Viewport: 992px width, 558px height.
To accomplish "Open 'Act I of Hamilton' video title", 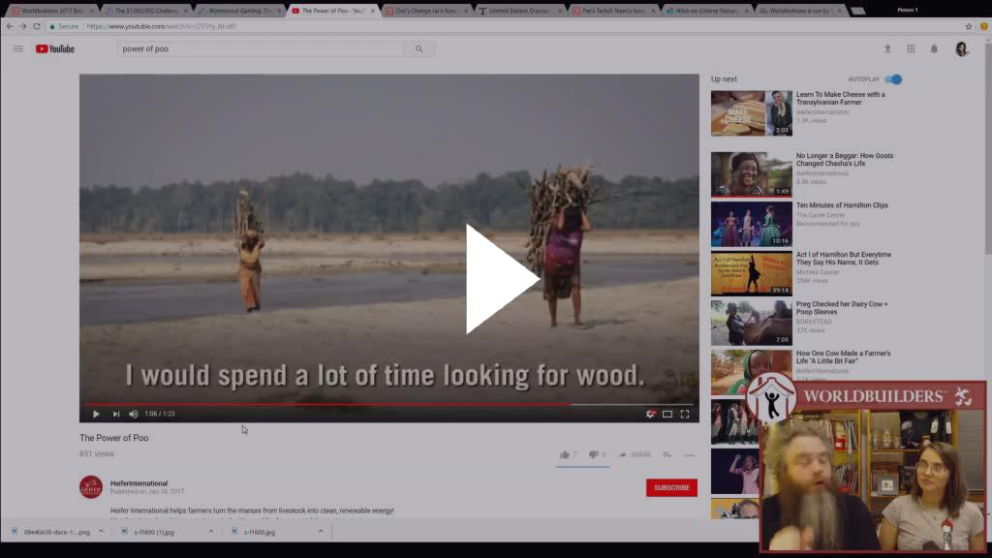I will pos(844,258).
